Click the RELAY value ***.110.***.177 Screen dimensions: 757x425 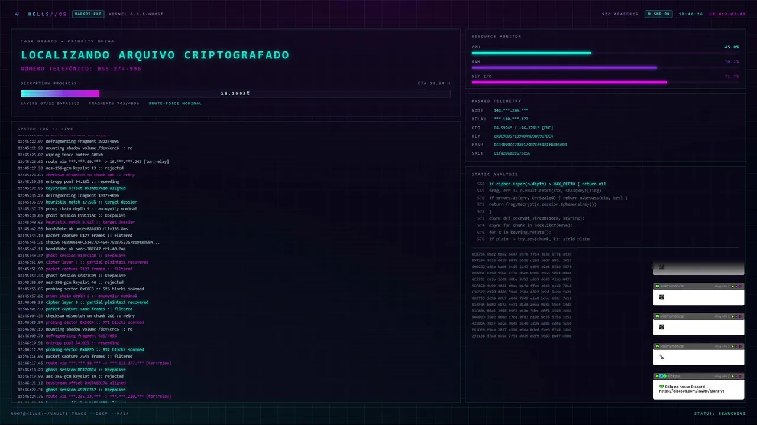point(511,119)
